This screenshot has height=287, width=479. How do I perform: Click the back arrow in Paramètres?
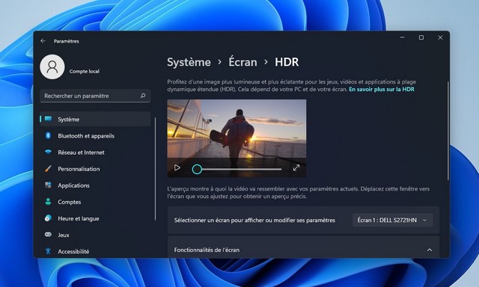pos(43,41)
